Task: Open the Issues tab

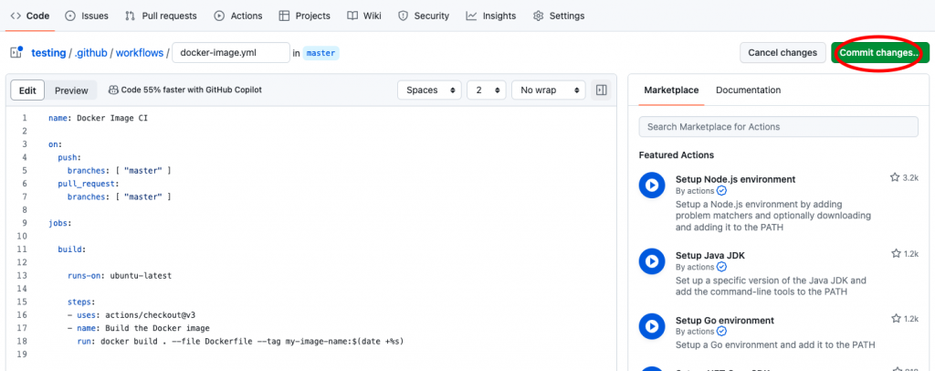Action: 87,16
